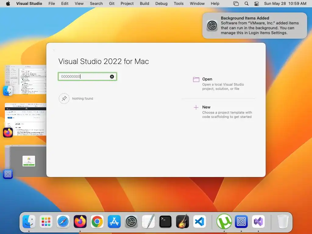The width and height of the screenshot is (312, 234).
Task: Open the Git menu
Action: tap(112, 4)
